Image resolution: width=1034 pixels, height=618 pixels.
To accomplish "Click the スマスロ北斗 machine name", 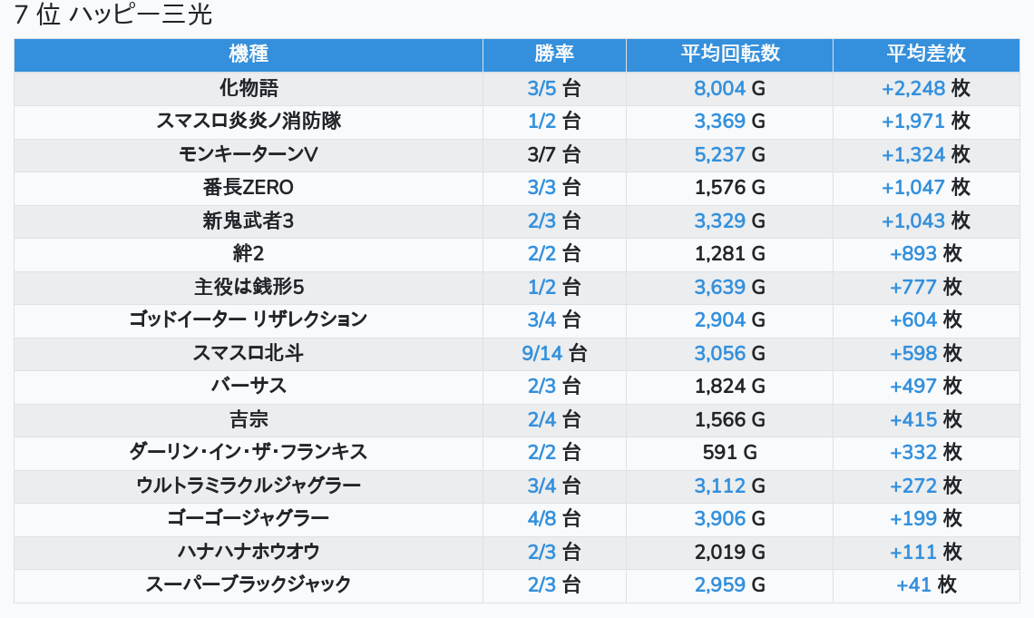I will tap(249, 353).
